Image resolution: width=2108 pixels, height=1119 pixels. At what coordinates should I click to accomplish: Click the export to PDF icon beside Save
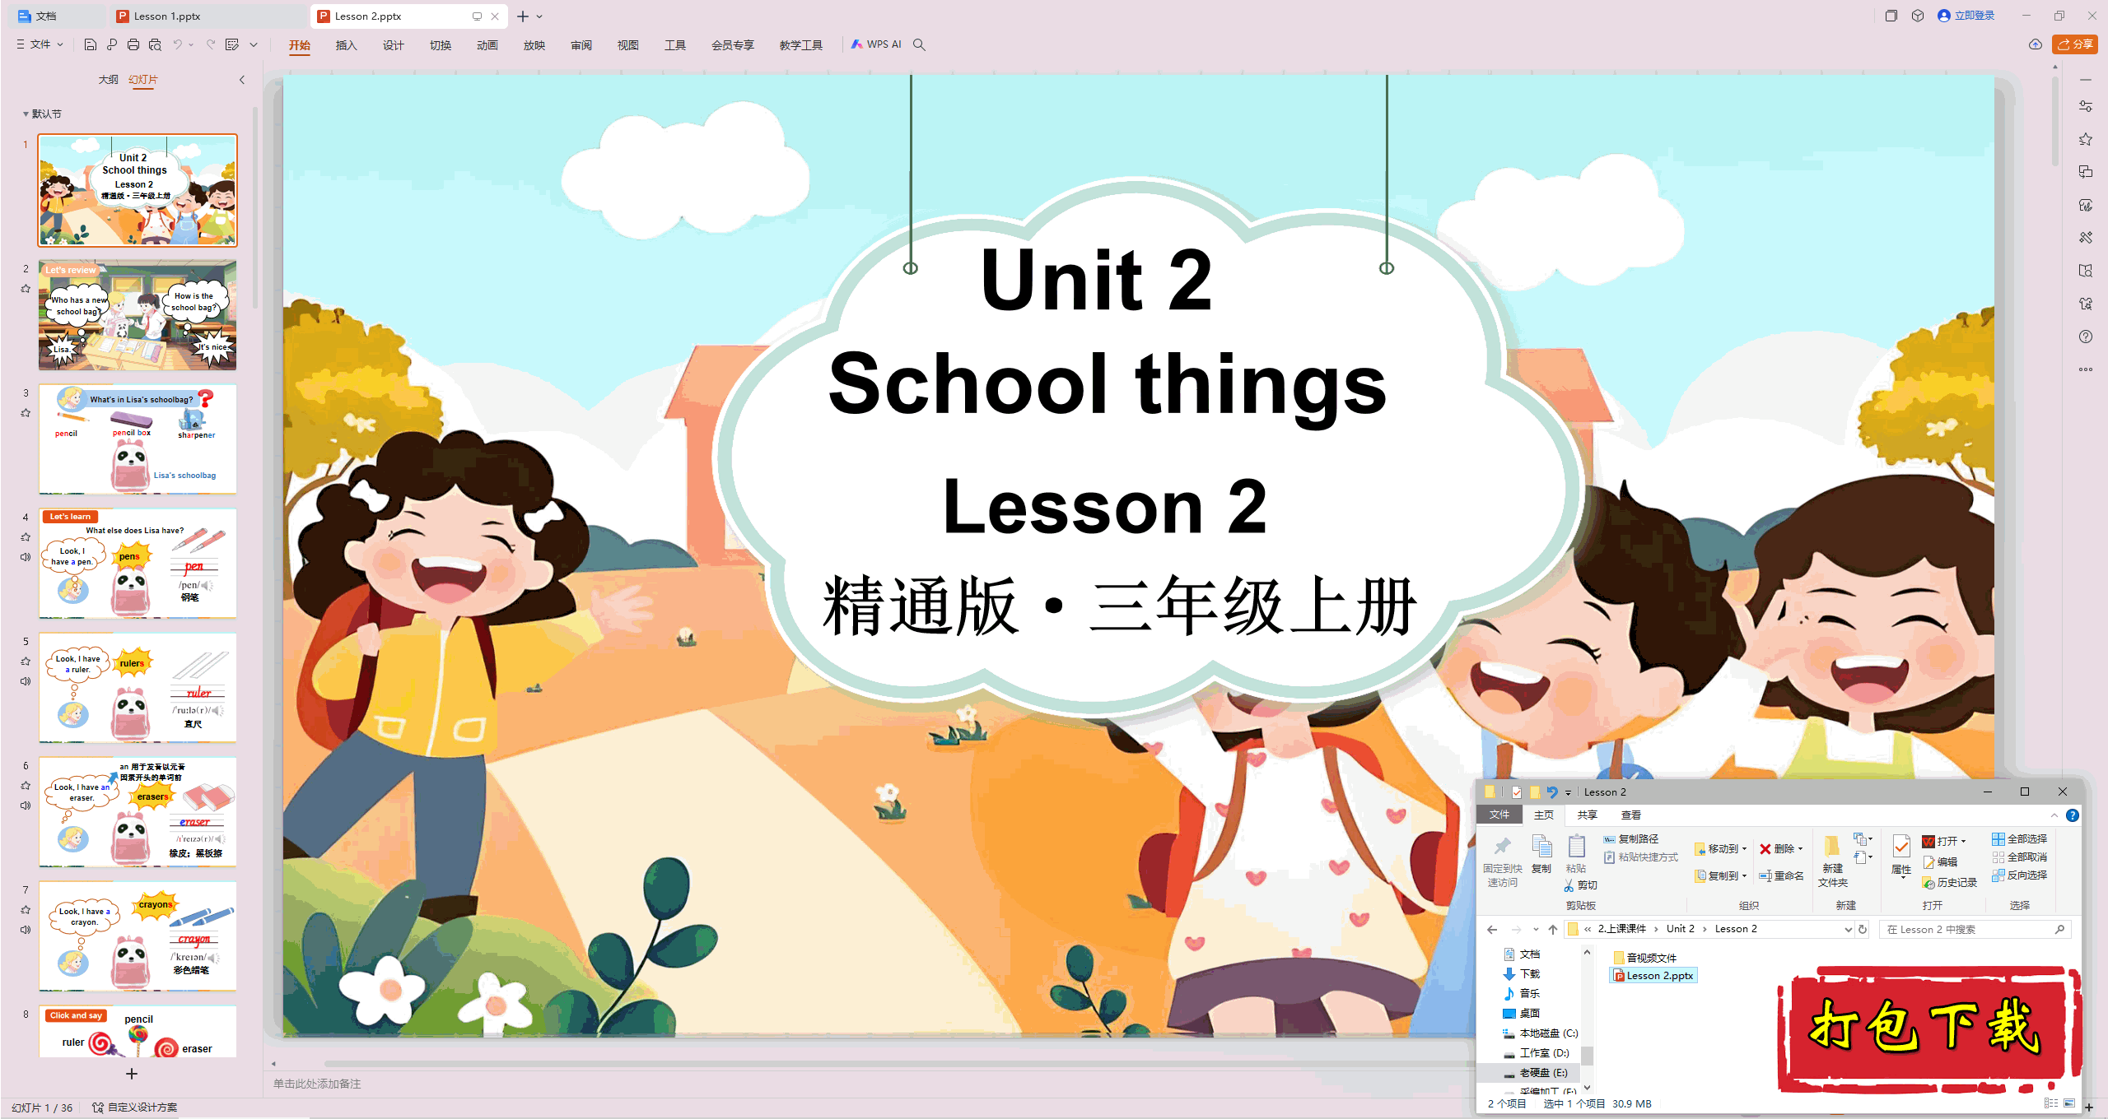(x=112, y=44)
